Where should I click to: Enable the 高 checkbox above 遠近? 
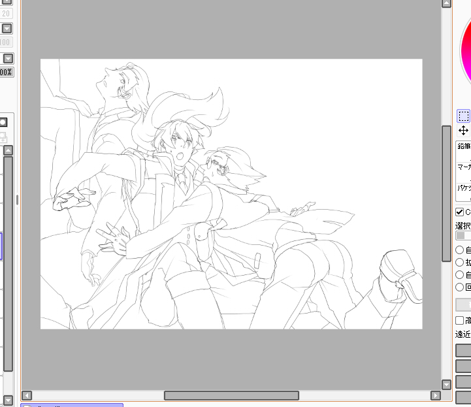[x=460, y=320]
